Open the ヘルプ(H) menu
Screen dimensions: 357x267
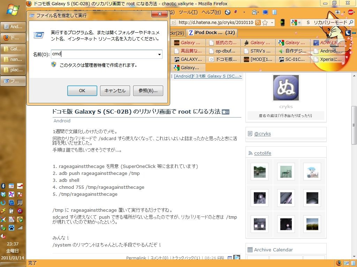click(x=211, y=12)
